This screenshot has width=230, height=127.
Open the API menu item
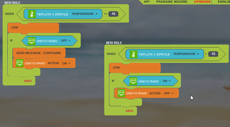tap(146, 2)
